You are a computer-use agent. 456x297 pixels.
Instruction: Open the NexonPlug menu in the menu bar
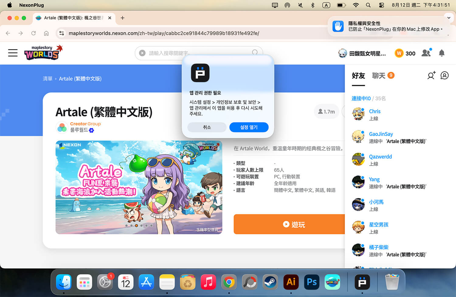coord(32,5)
